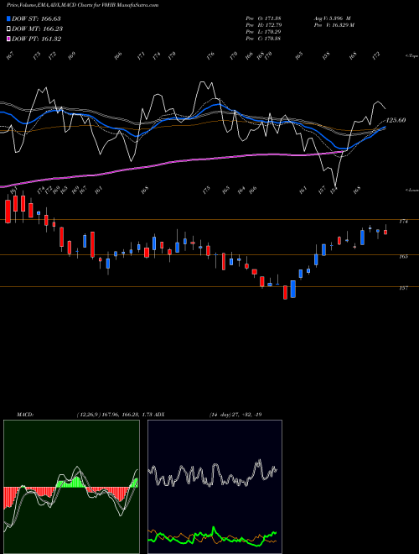The height and width of the screenshot is (554, 419).
Task: Click the 125.60 line end label
Action: (396, 120)
